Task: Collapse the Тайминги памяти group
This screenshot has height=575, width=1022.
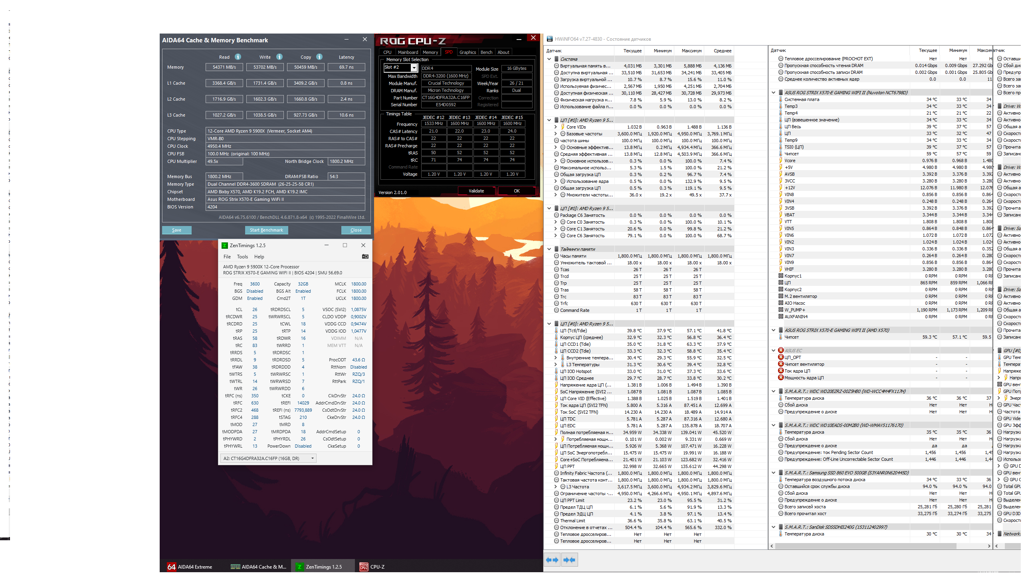Action: click(549, 249)
